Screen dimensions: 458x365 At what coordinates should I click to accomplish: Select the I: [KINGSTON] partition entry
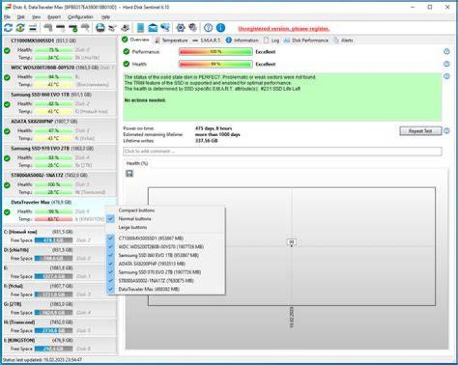tap(60, 345)
